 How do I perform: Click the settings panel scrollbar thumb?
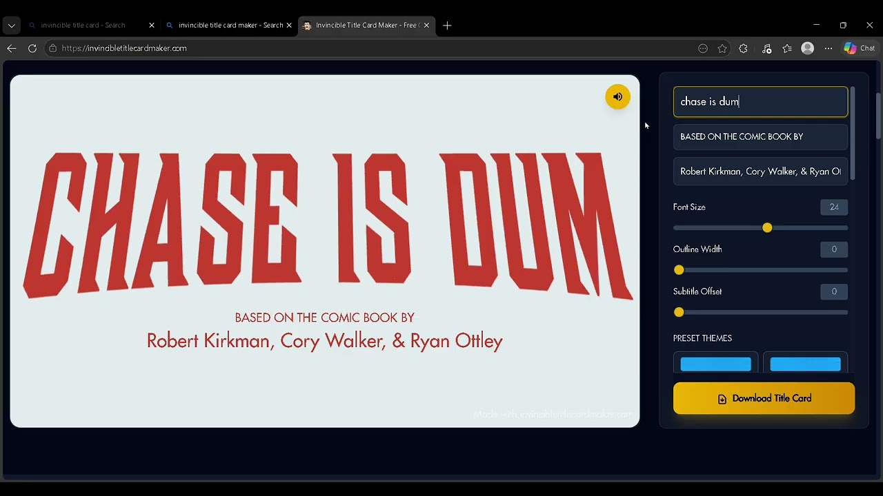click(x=853, y=134)
